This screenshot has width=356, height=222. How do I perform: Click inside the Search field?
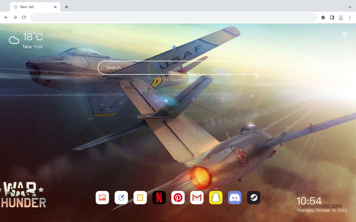(178, 68)
